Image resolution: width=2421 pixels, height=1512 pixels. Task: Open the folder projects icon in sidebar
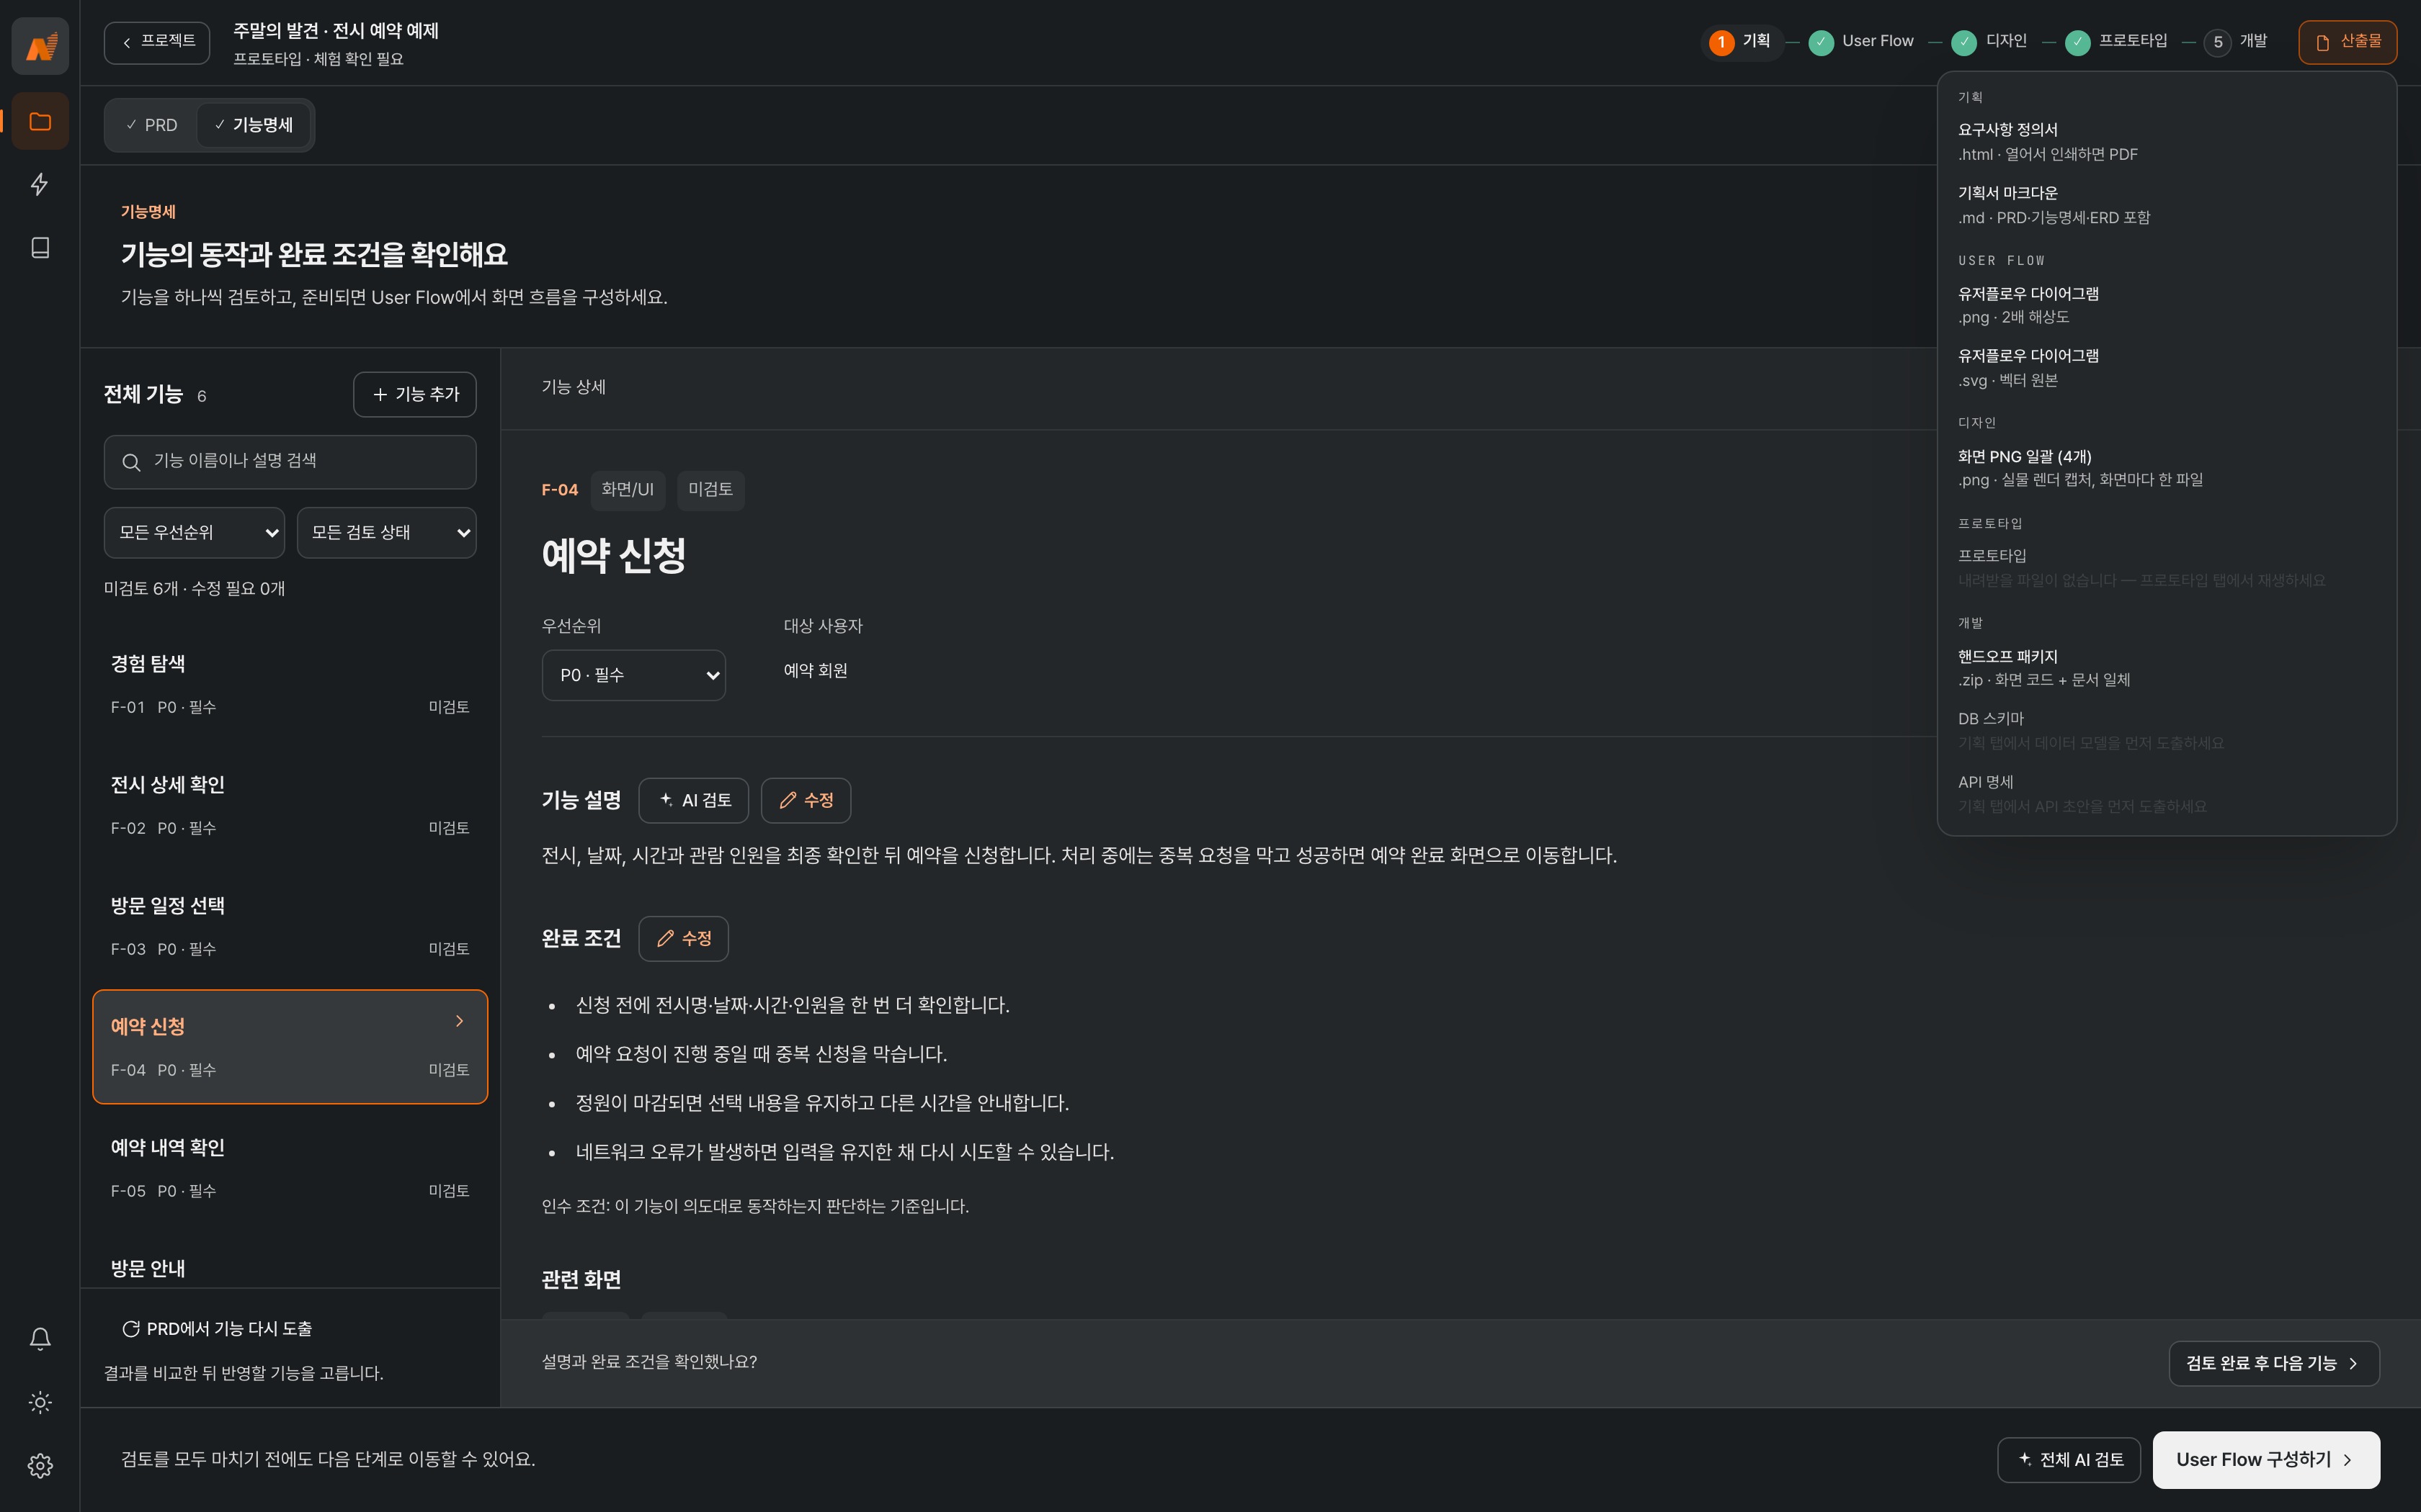(x=40, y=121)
